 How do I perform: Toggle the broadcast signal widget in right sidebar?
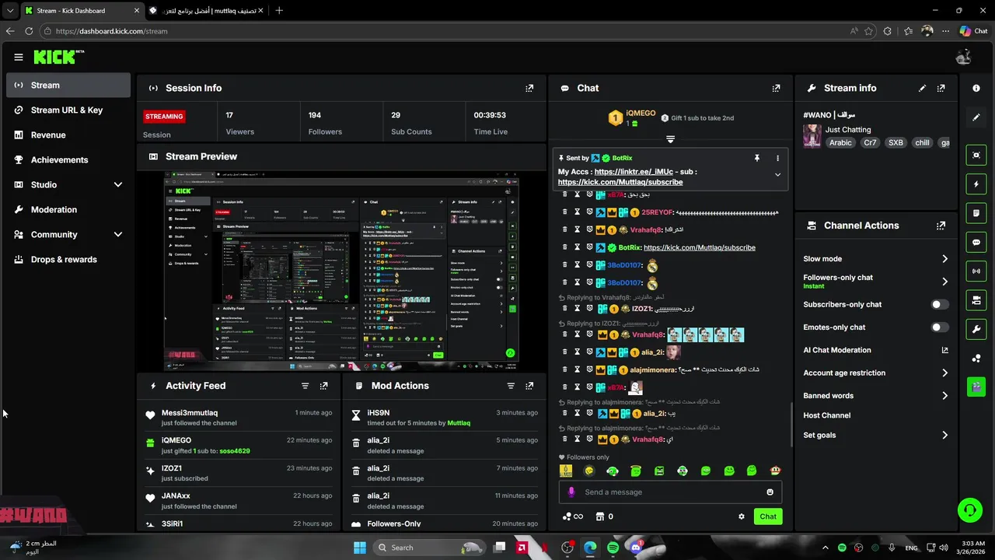[x=976, y=271]
